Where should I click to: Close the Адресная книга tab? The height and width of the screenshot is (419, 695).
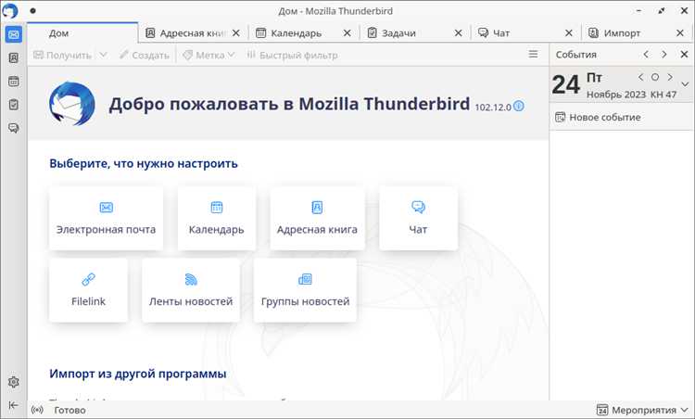[x=236, y=33]
